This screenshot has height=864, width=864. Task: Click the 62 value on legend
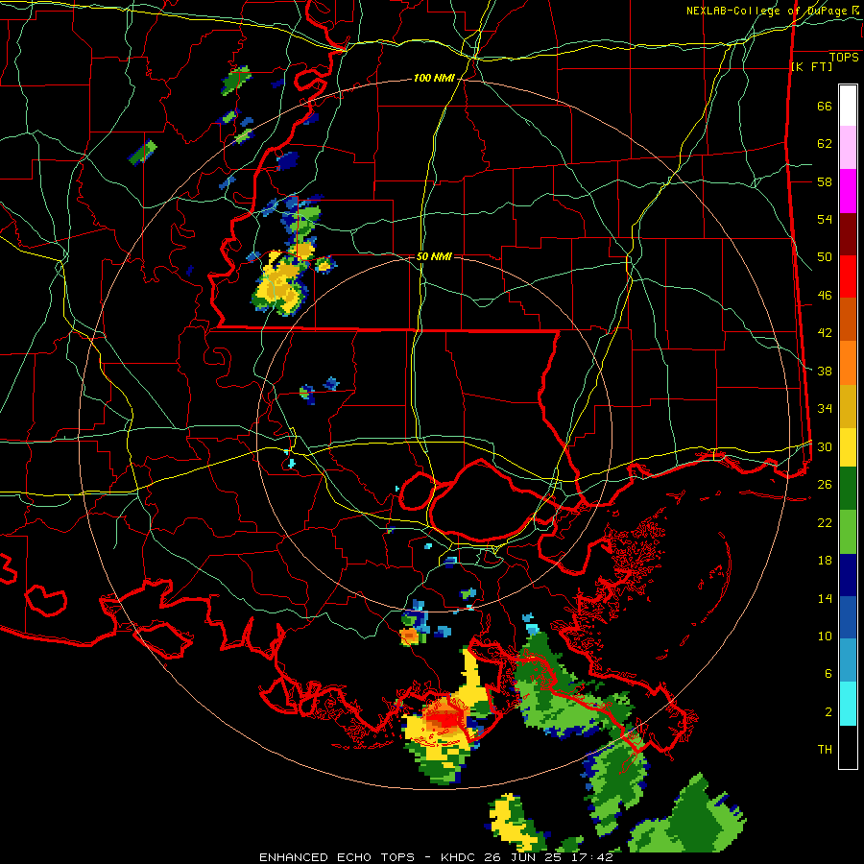pos(825,144)
